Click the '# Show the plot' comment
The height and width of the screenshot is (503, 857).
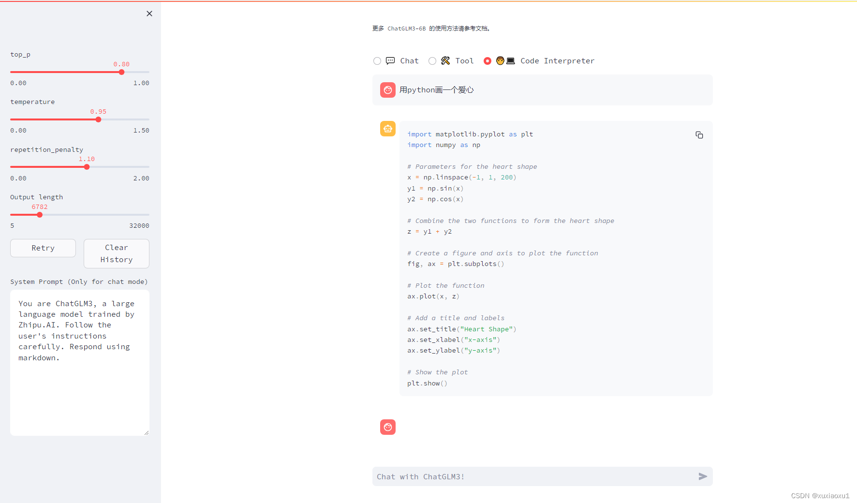437,372
